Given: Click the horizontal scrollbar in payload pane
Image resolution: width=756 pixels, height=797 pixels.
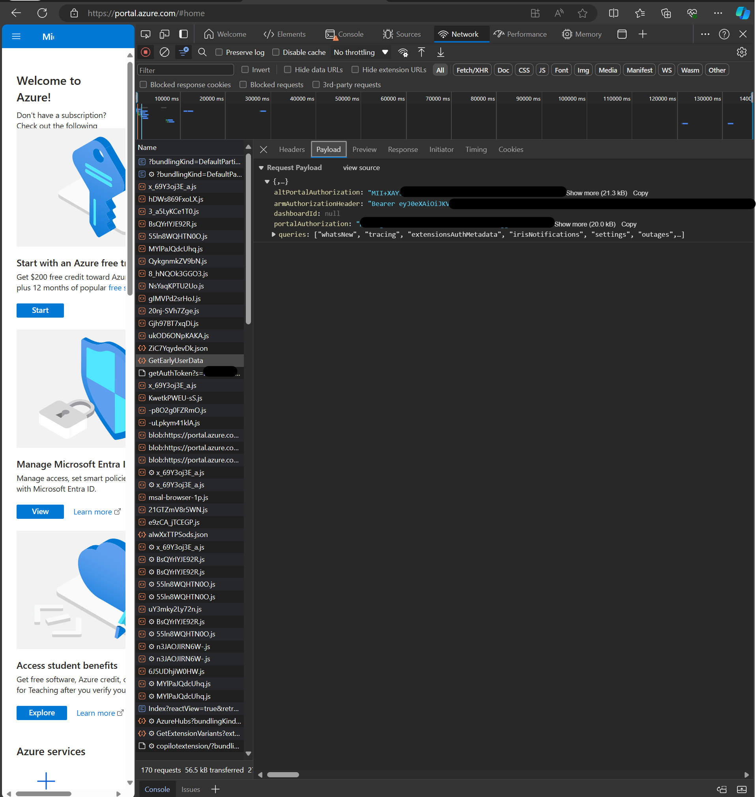Looking at the screenshot, I should 283,775.
